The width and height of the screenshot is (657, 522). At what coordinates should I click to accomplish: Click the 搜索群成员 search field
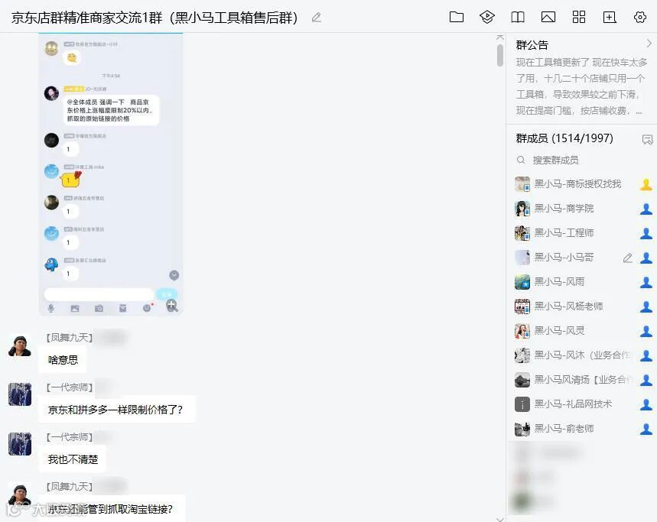coord(581,160)
